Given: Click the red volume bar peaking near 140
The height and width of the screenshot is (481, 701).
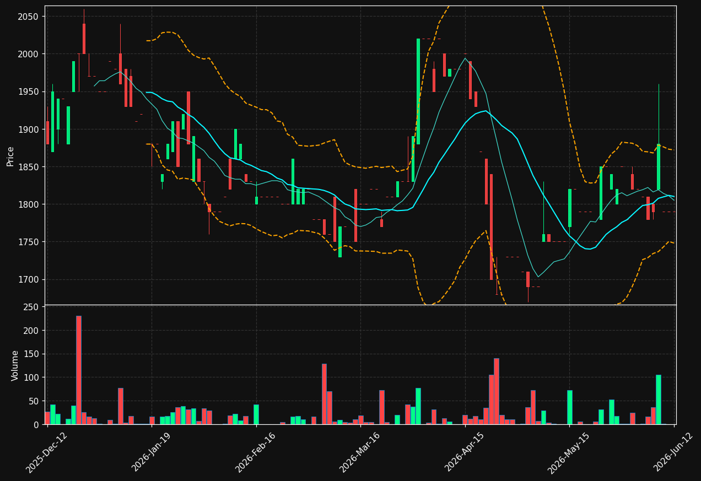Looking at the screenshot, I should coord(497,391).
